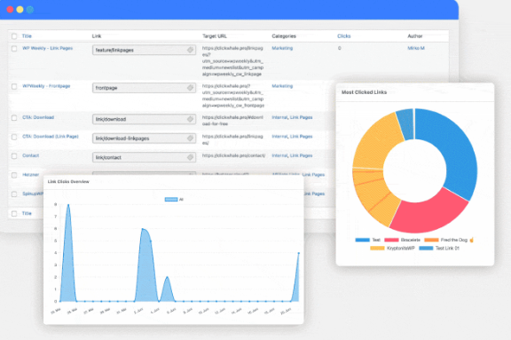The image size is (511, 340).
Task: Click the Author column header
Action: pos(415,36)
